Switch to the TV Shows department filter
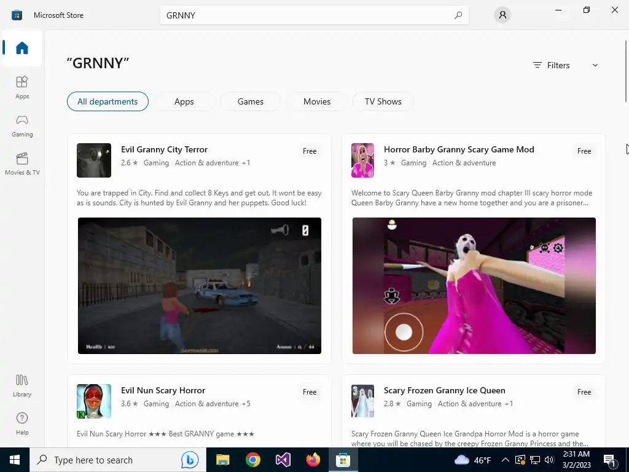Image resolution: width=629 pixels, height=472 pixels. pyautogui.click(x=383, y=101)
